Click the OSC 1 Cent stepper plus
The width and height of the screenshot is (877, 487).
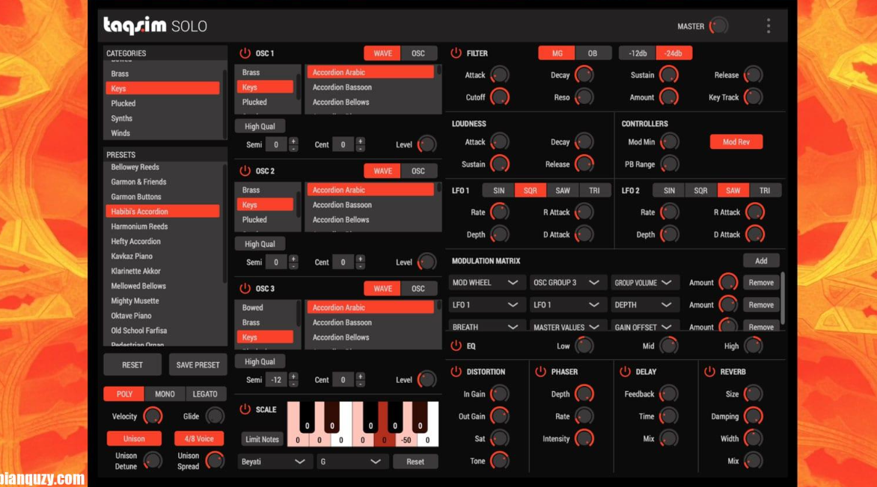pyautogui.click(x=360, y=141)
